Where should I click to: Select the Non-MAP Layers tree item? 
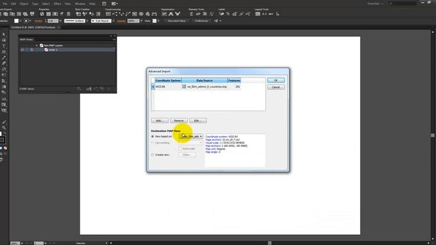[x=53, y=46]
